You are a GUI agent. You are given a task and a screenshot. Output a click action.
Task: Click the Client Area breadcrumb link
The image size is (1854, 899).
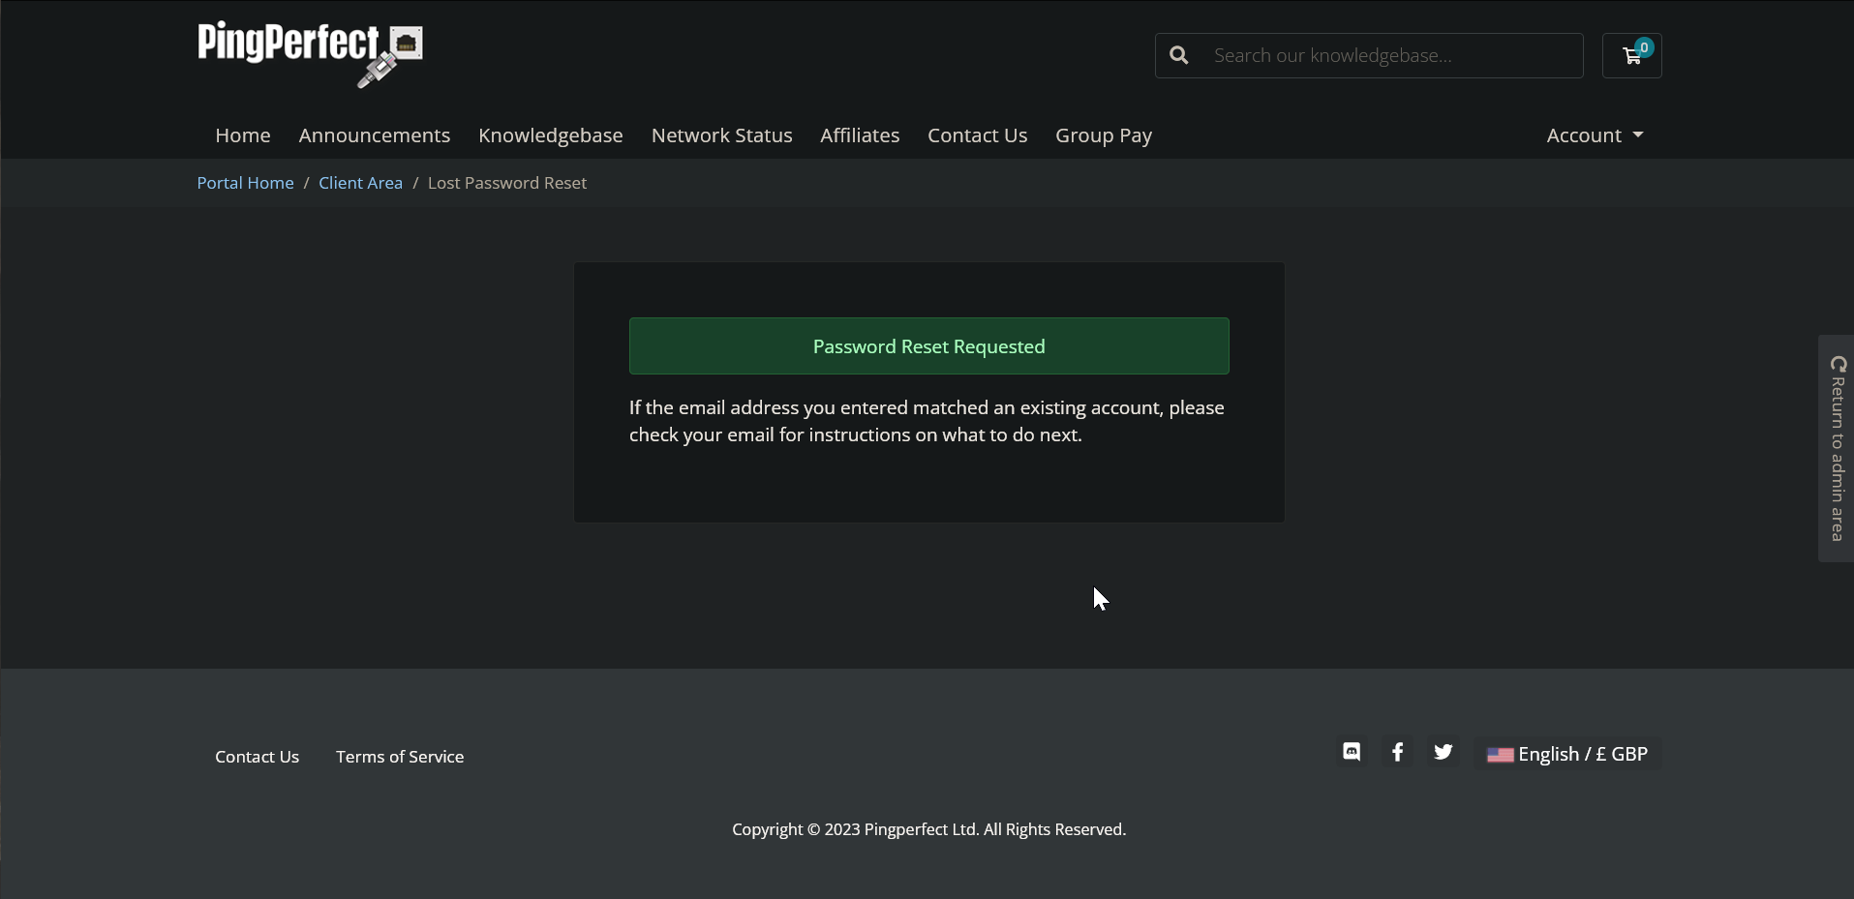point(360,183)
